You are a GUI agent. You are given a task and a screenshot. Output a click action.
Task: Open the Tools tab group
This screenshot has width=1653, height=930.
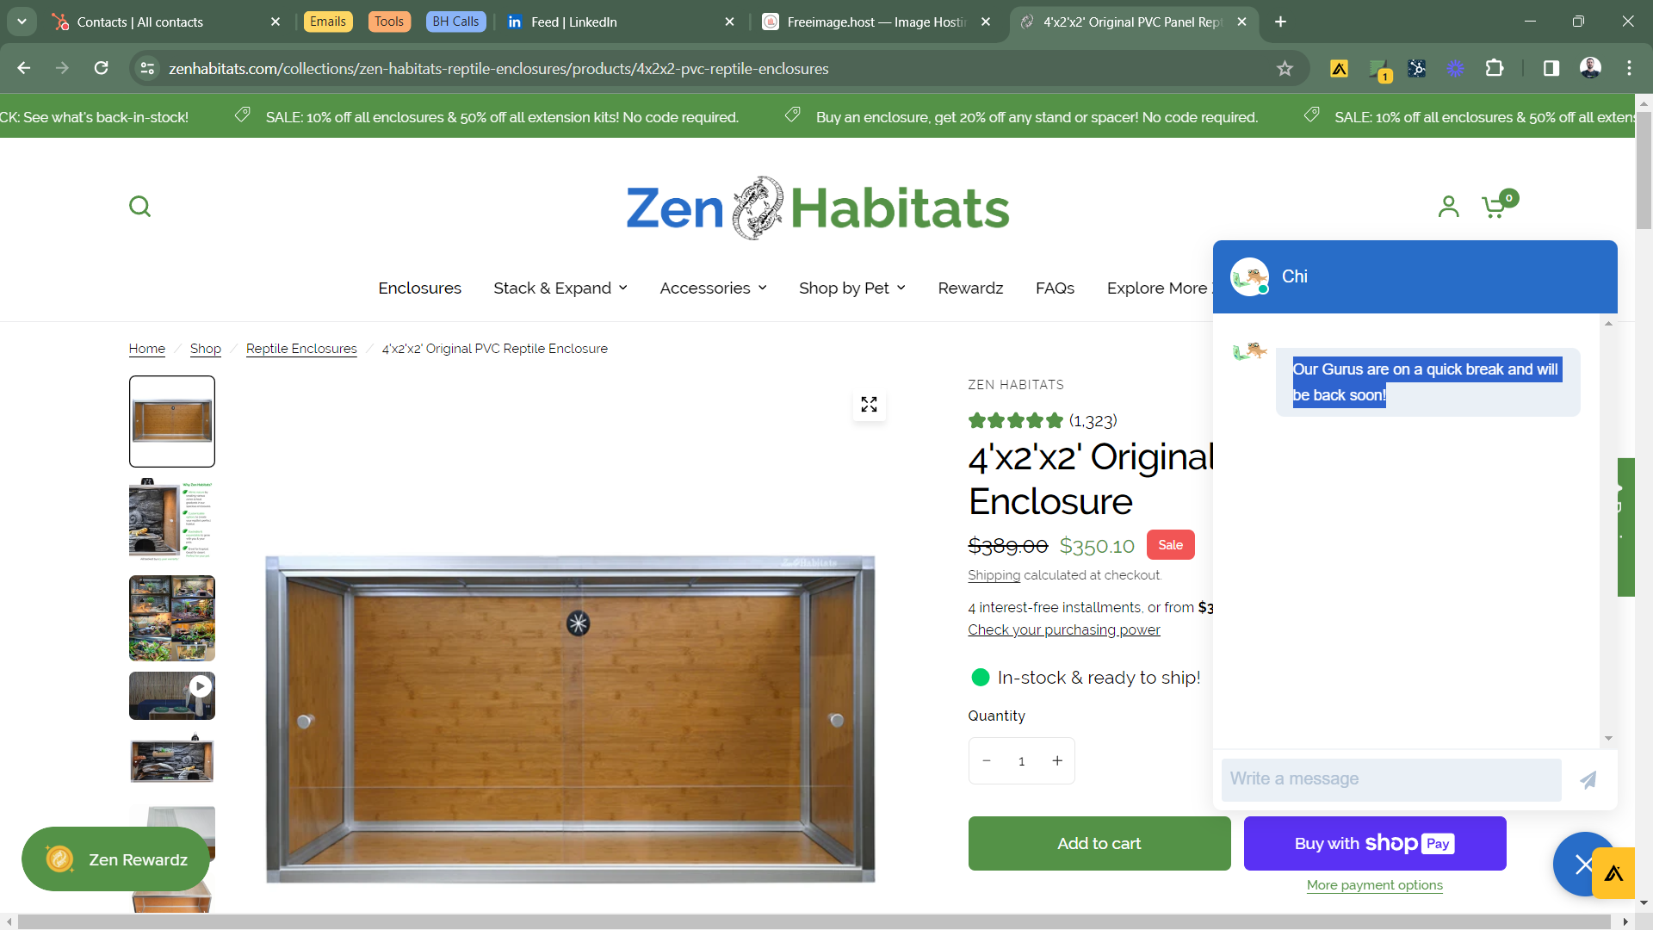coord(389,22)
